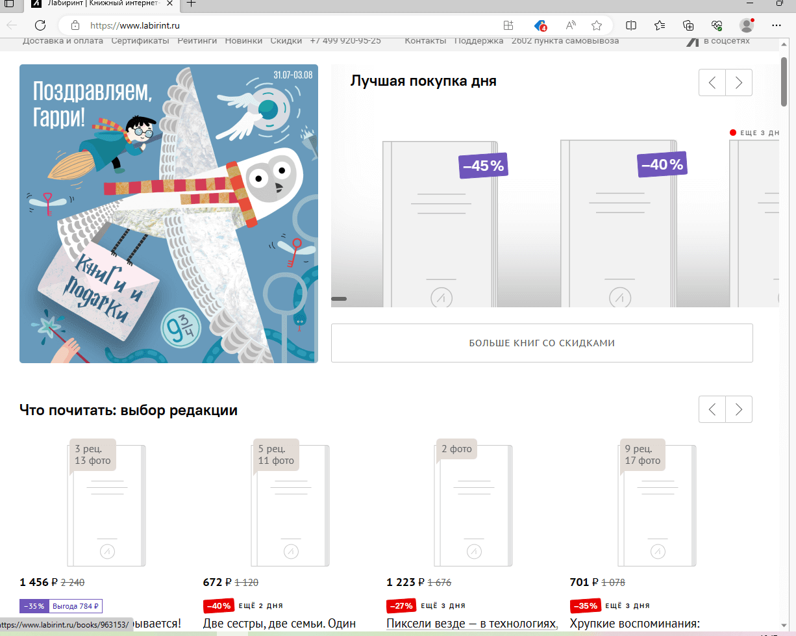Click the 1 223 ₽ price
This screenshot has height=636, width=796.
pyautogui.click(x=405, y=583)
